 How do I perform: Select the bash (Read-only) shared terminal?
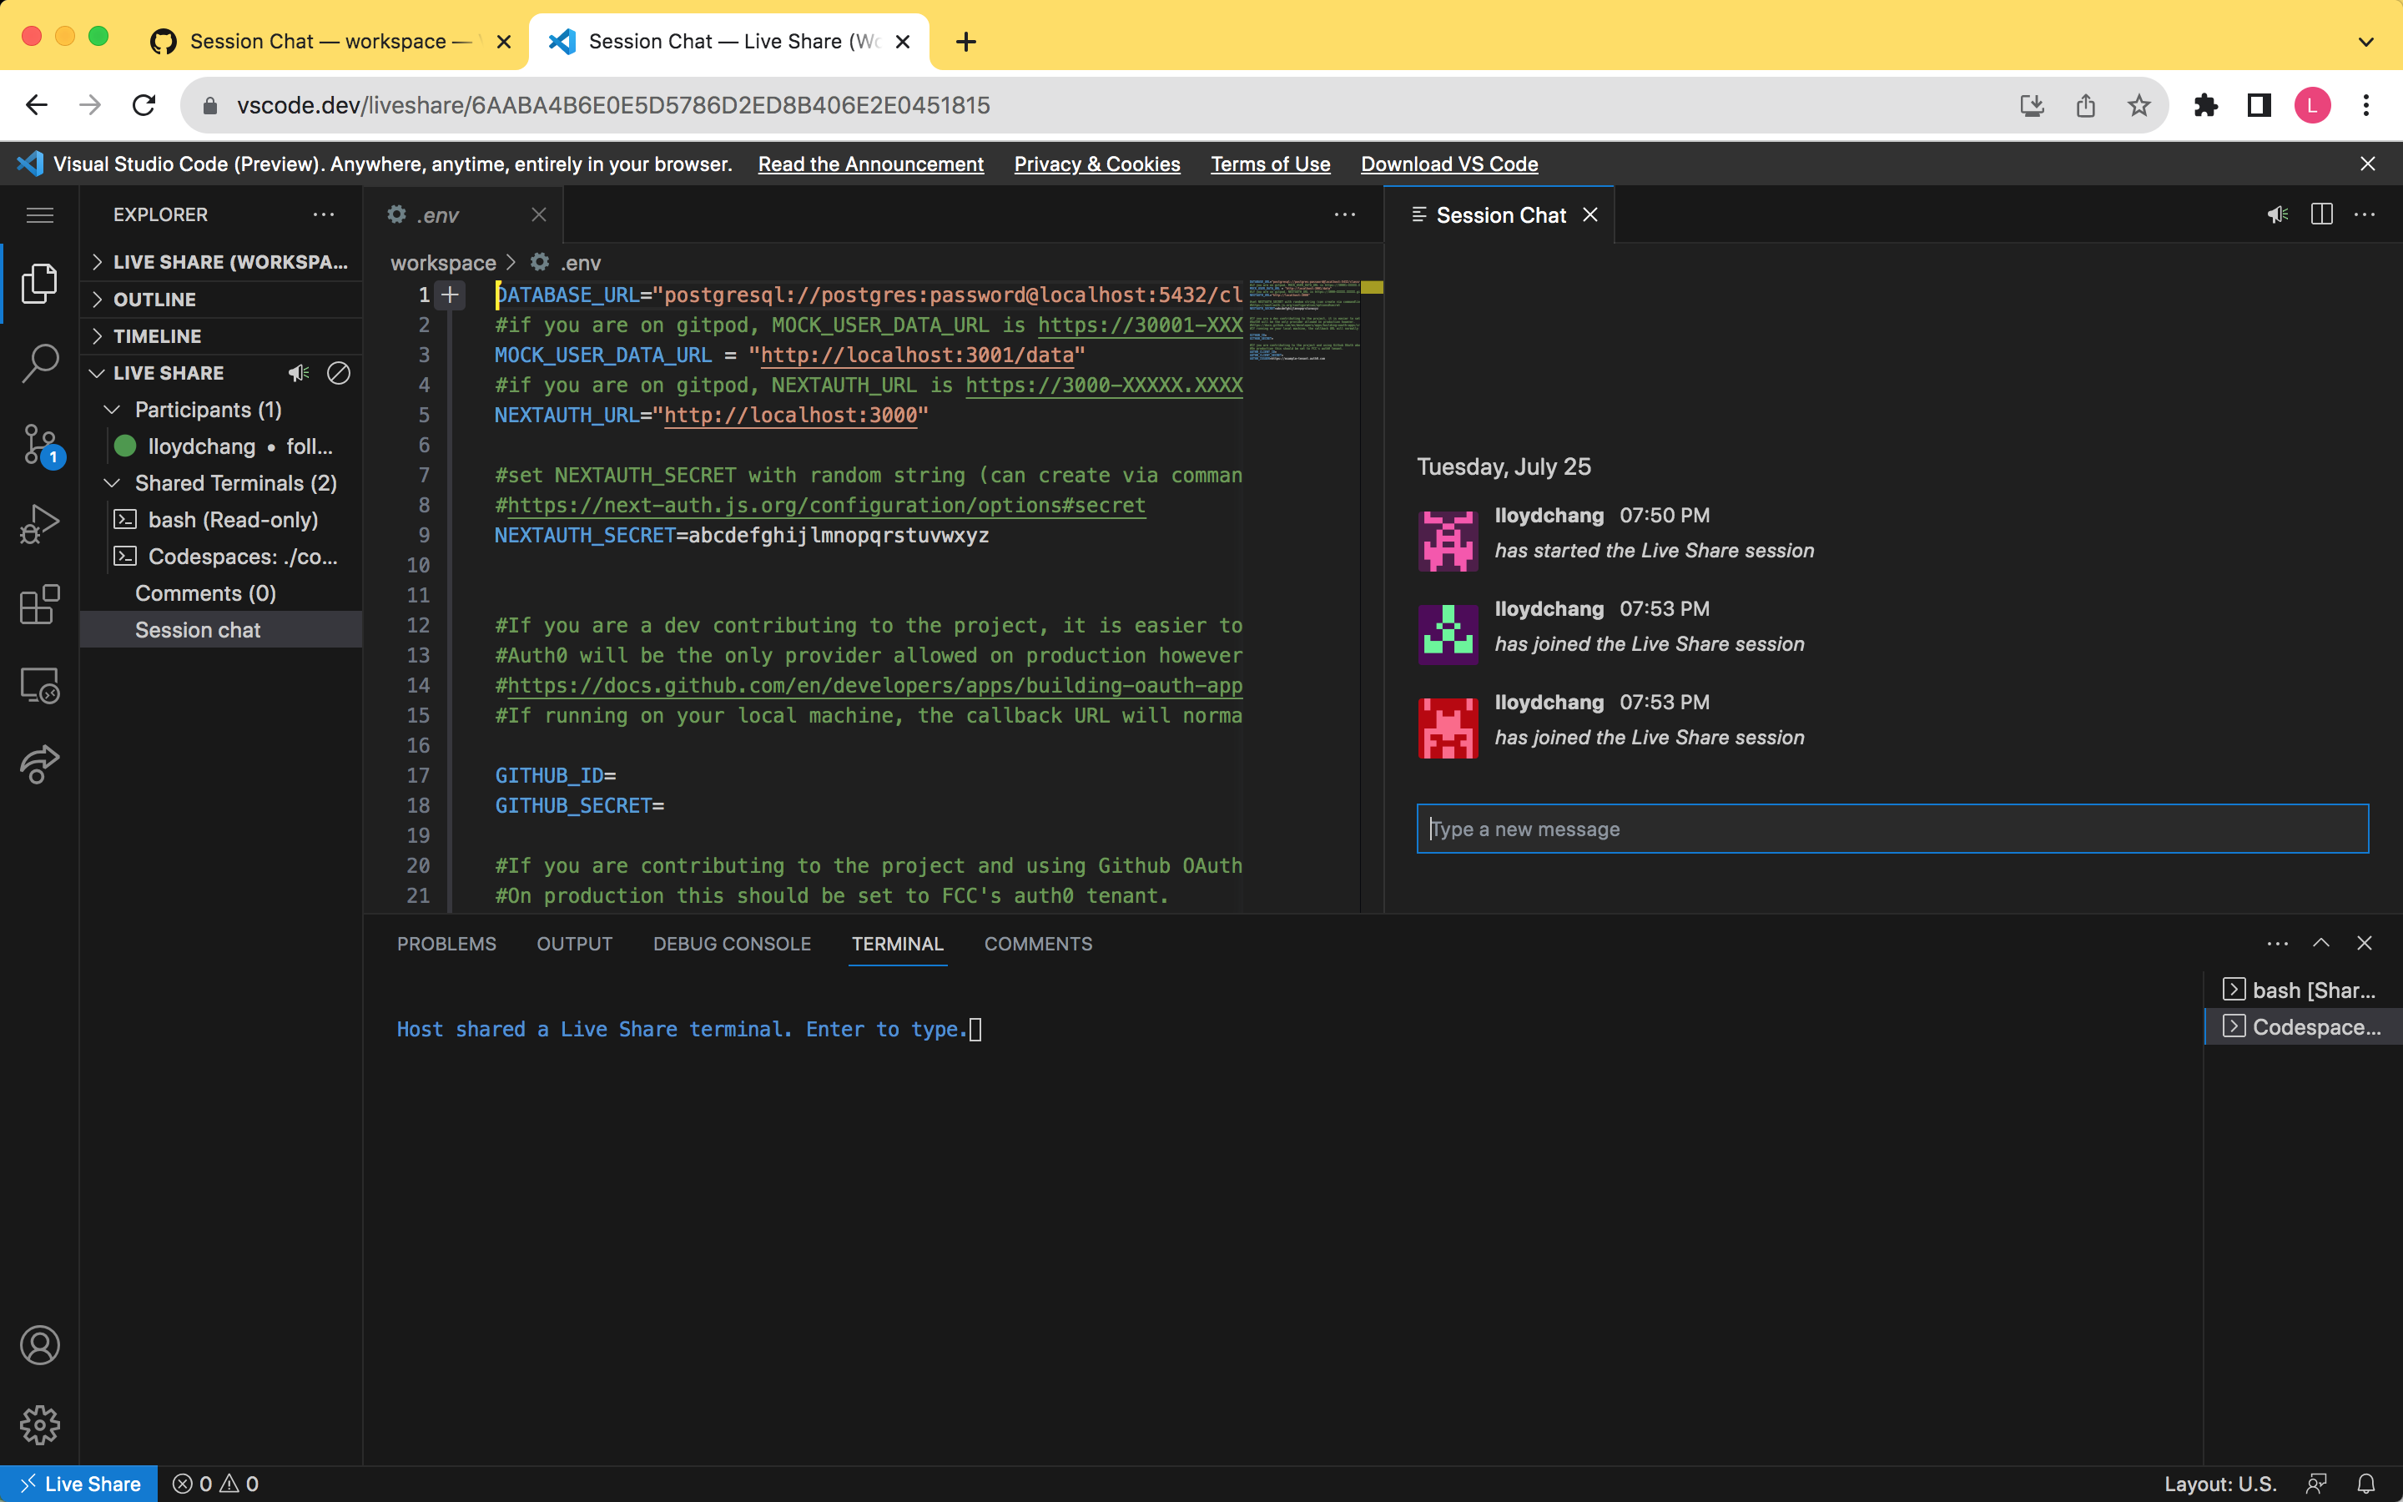point(220,520)
